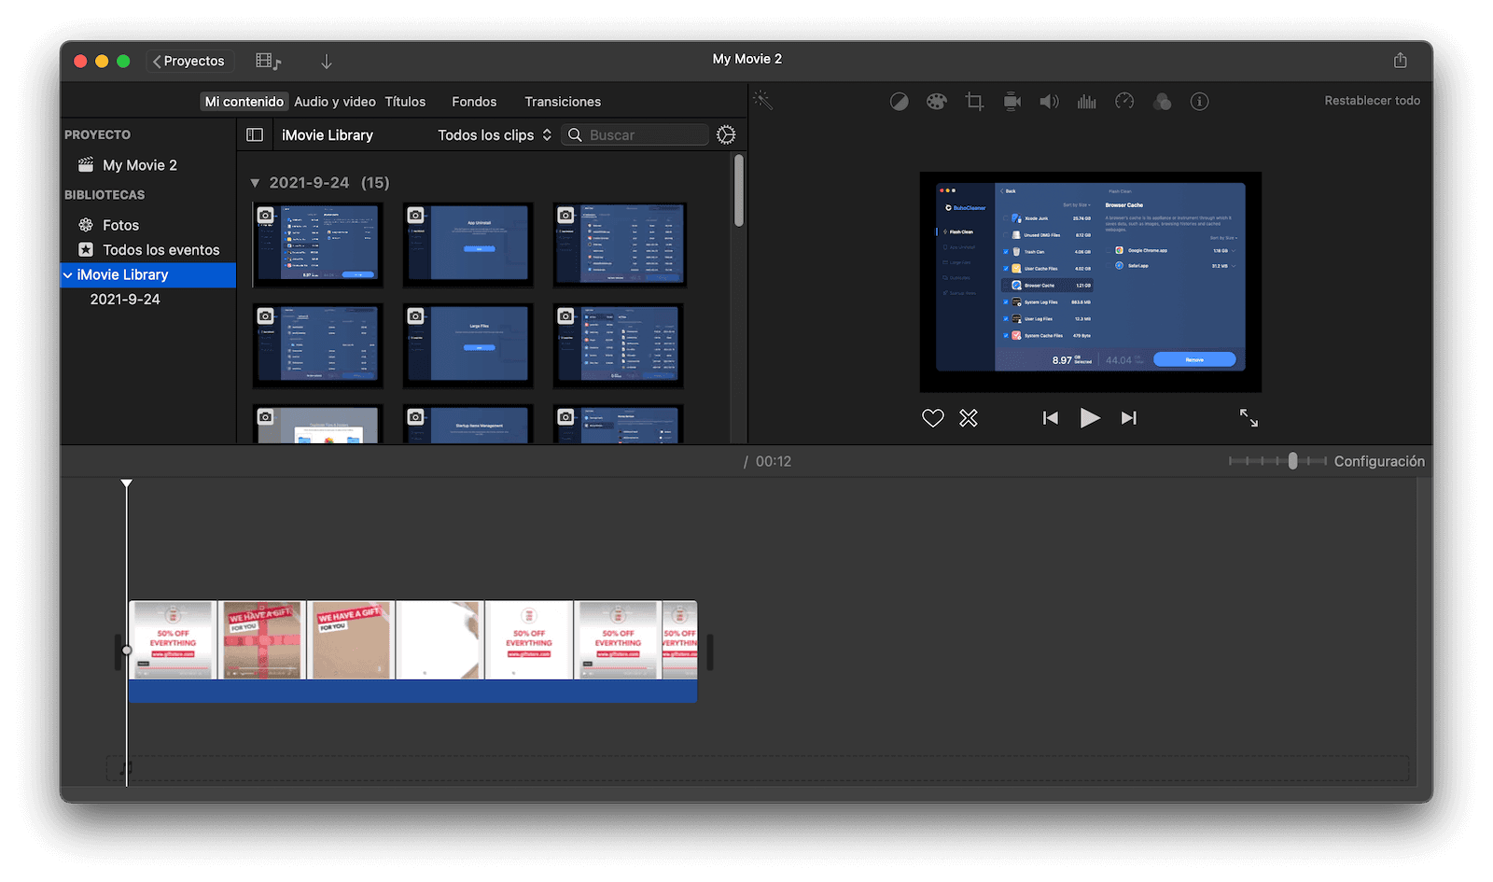The width and height of the screenshot is (1493, 882).
Task: Select the cropping tool
Action: pyautogui.click(x=973, y=101)
